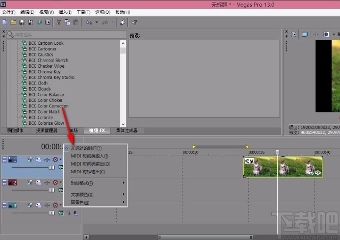Minimize track 3 with its height button
Screen dimensions: 340x240
5,205
